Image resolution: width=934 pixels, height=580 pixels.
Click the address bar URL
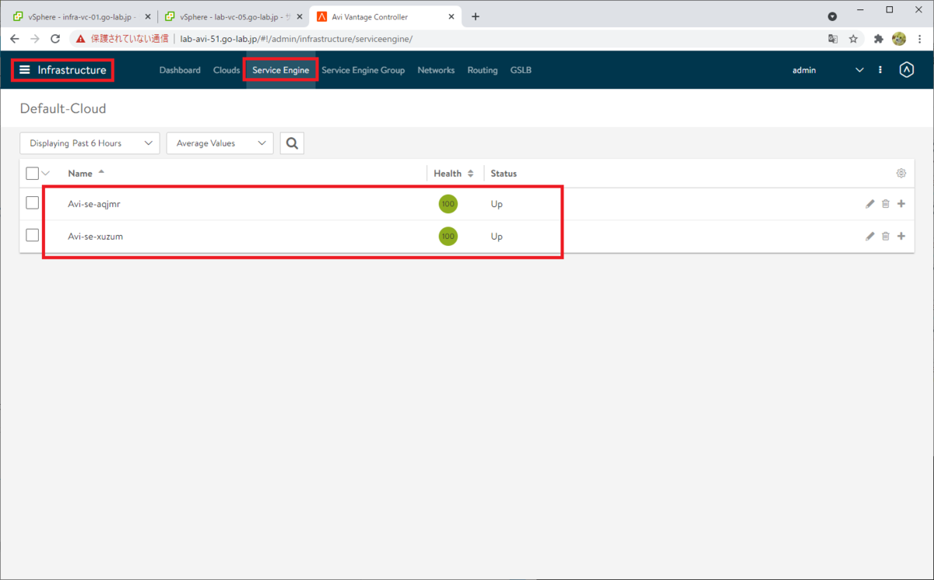click(296, 38)
